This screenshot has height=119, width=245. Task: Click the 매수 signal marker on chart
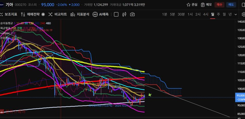click(x=61, y=94)
